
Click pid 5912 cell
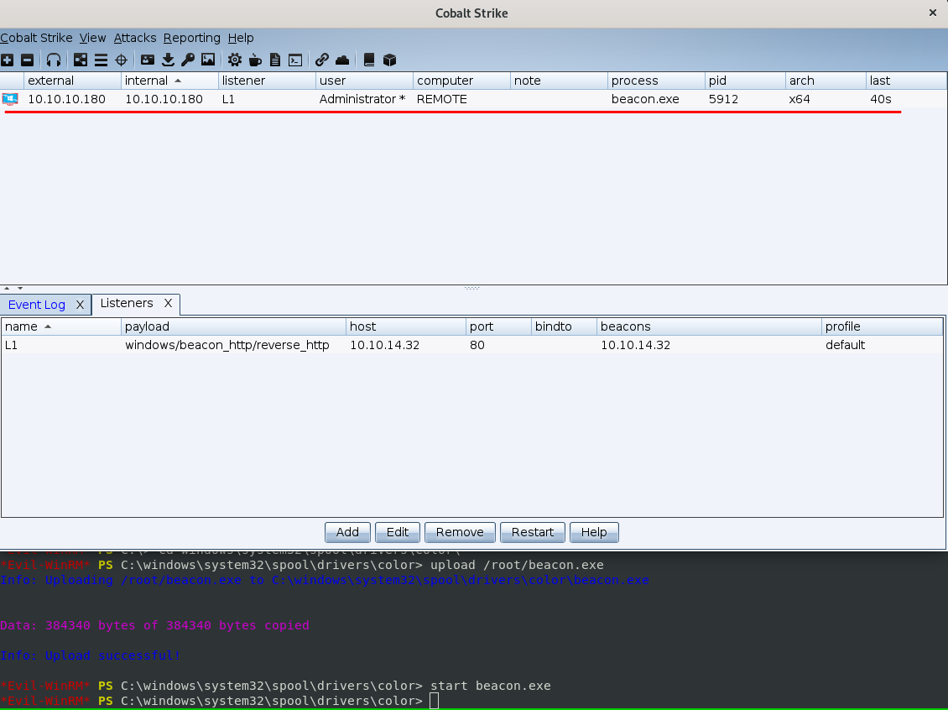click(745, 99)
